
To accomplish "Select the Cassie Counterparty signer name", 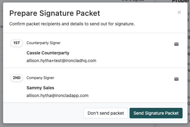I will [48, 53].
